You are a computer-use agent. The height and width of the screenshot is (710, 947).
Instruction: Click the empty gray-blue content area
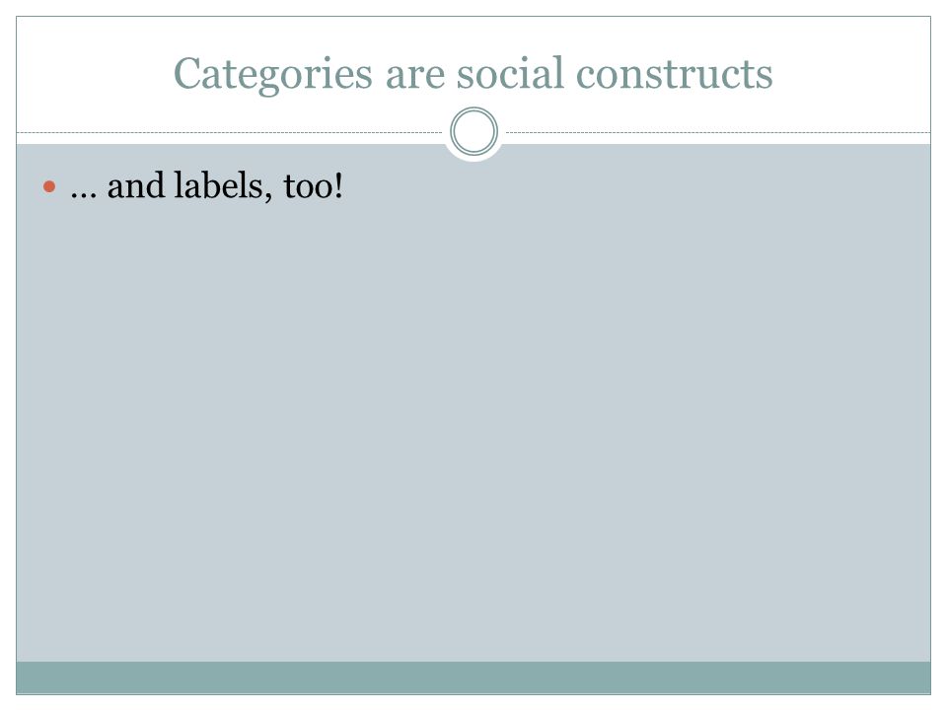[473, 423]
